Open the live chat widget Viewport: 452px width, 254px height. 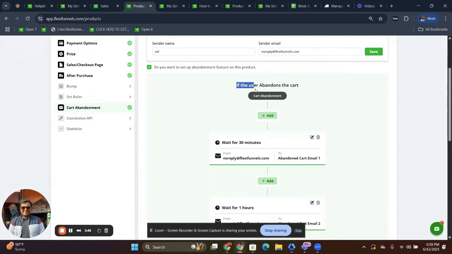pyautogui.click(x=436, y=229)
